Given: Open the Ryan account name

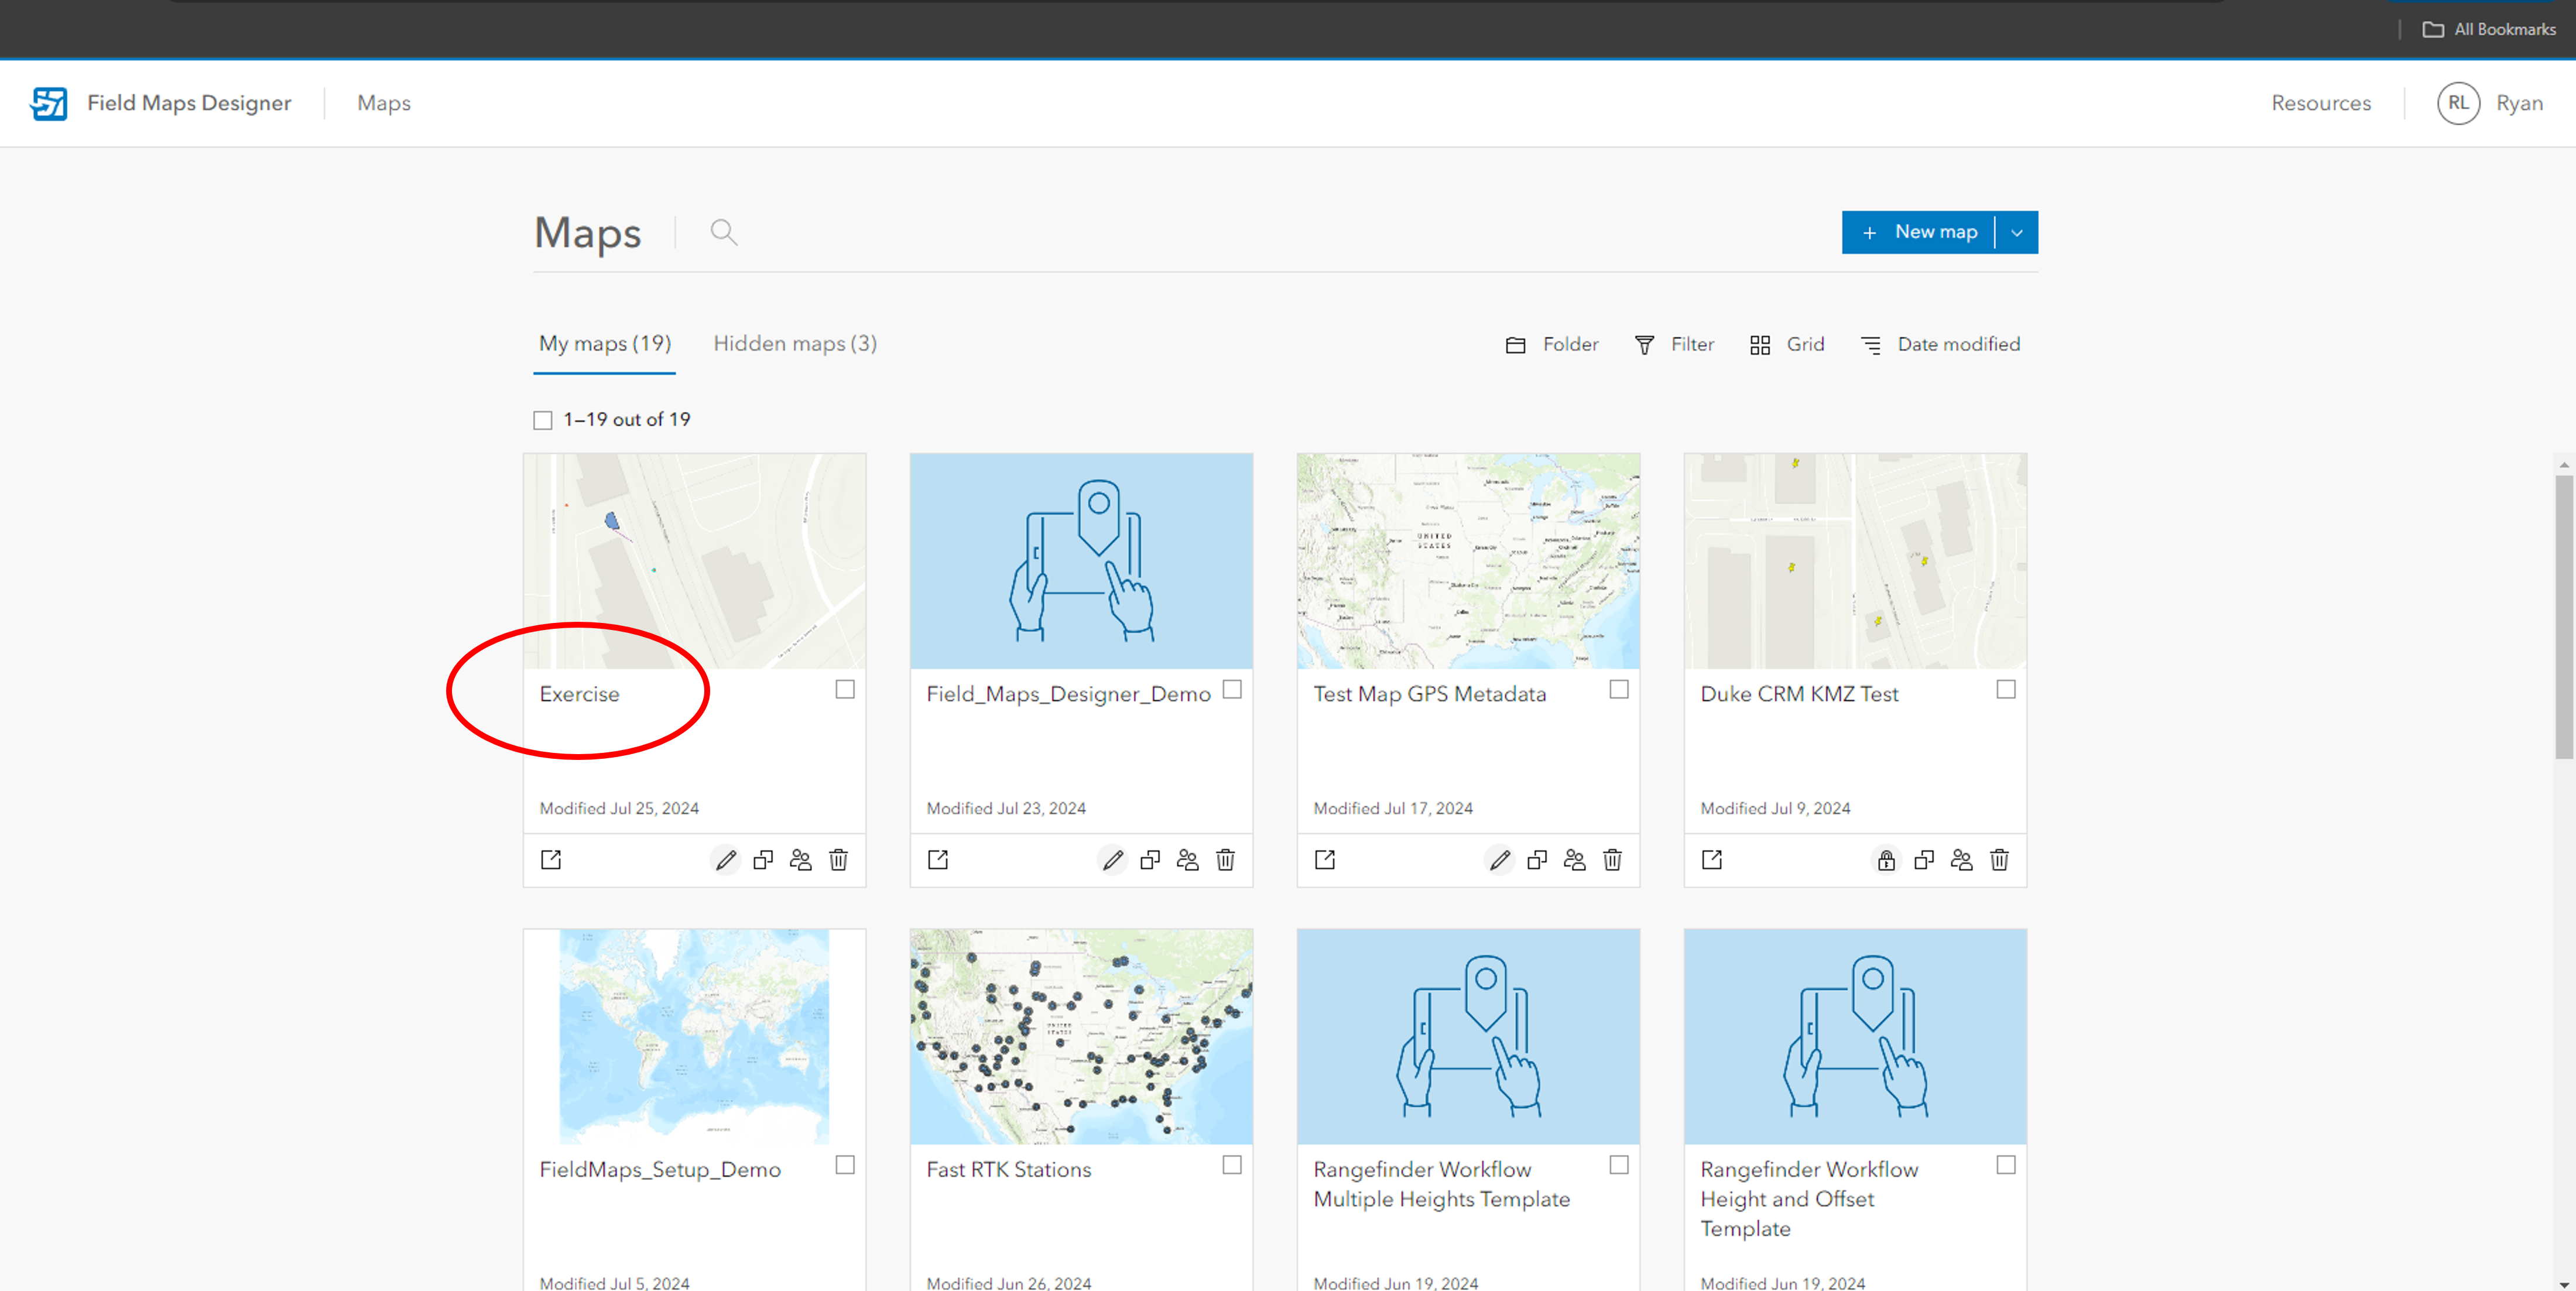Looking at the screenshot, I should (2520, 103).
